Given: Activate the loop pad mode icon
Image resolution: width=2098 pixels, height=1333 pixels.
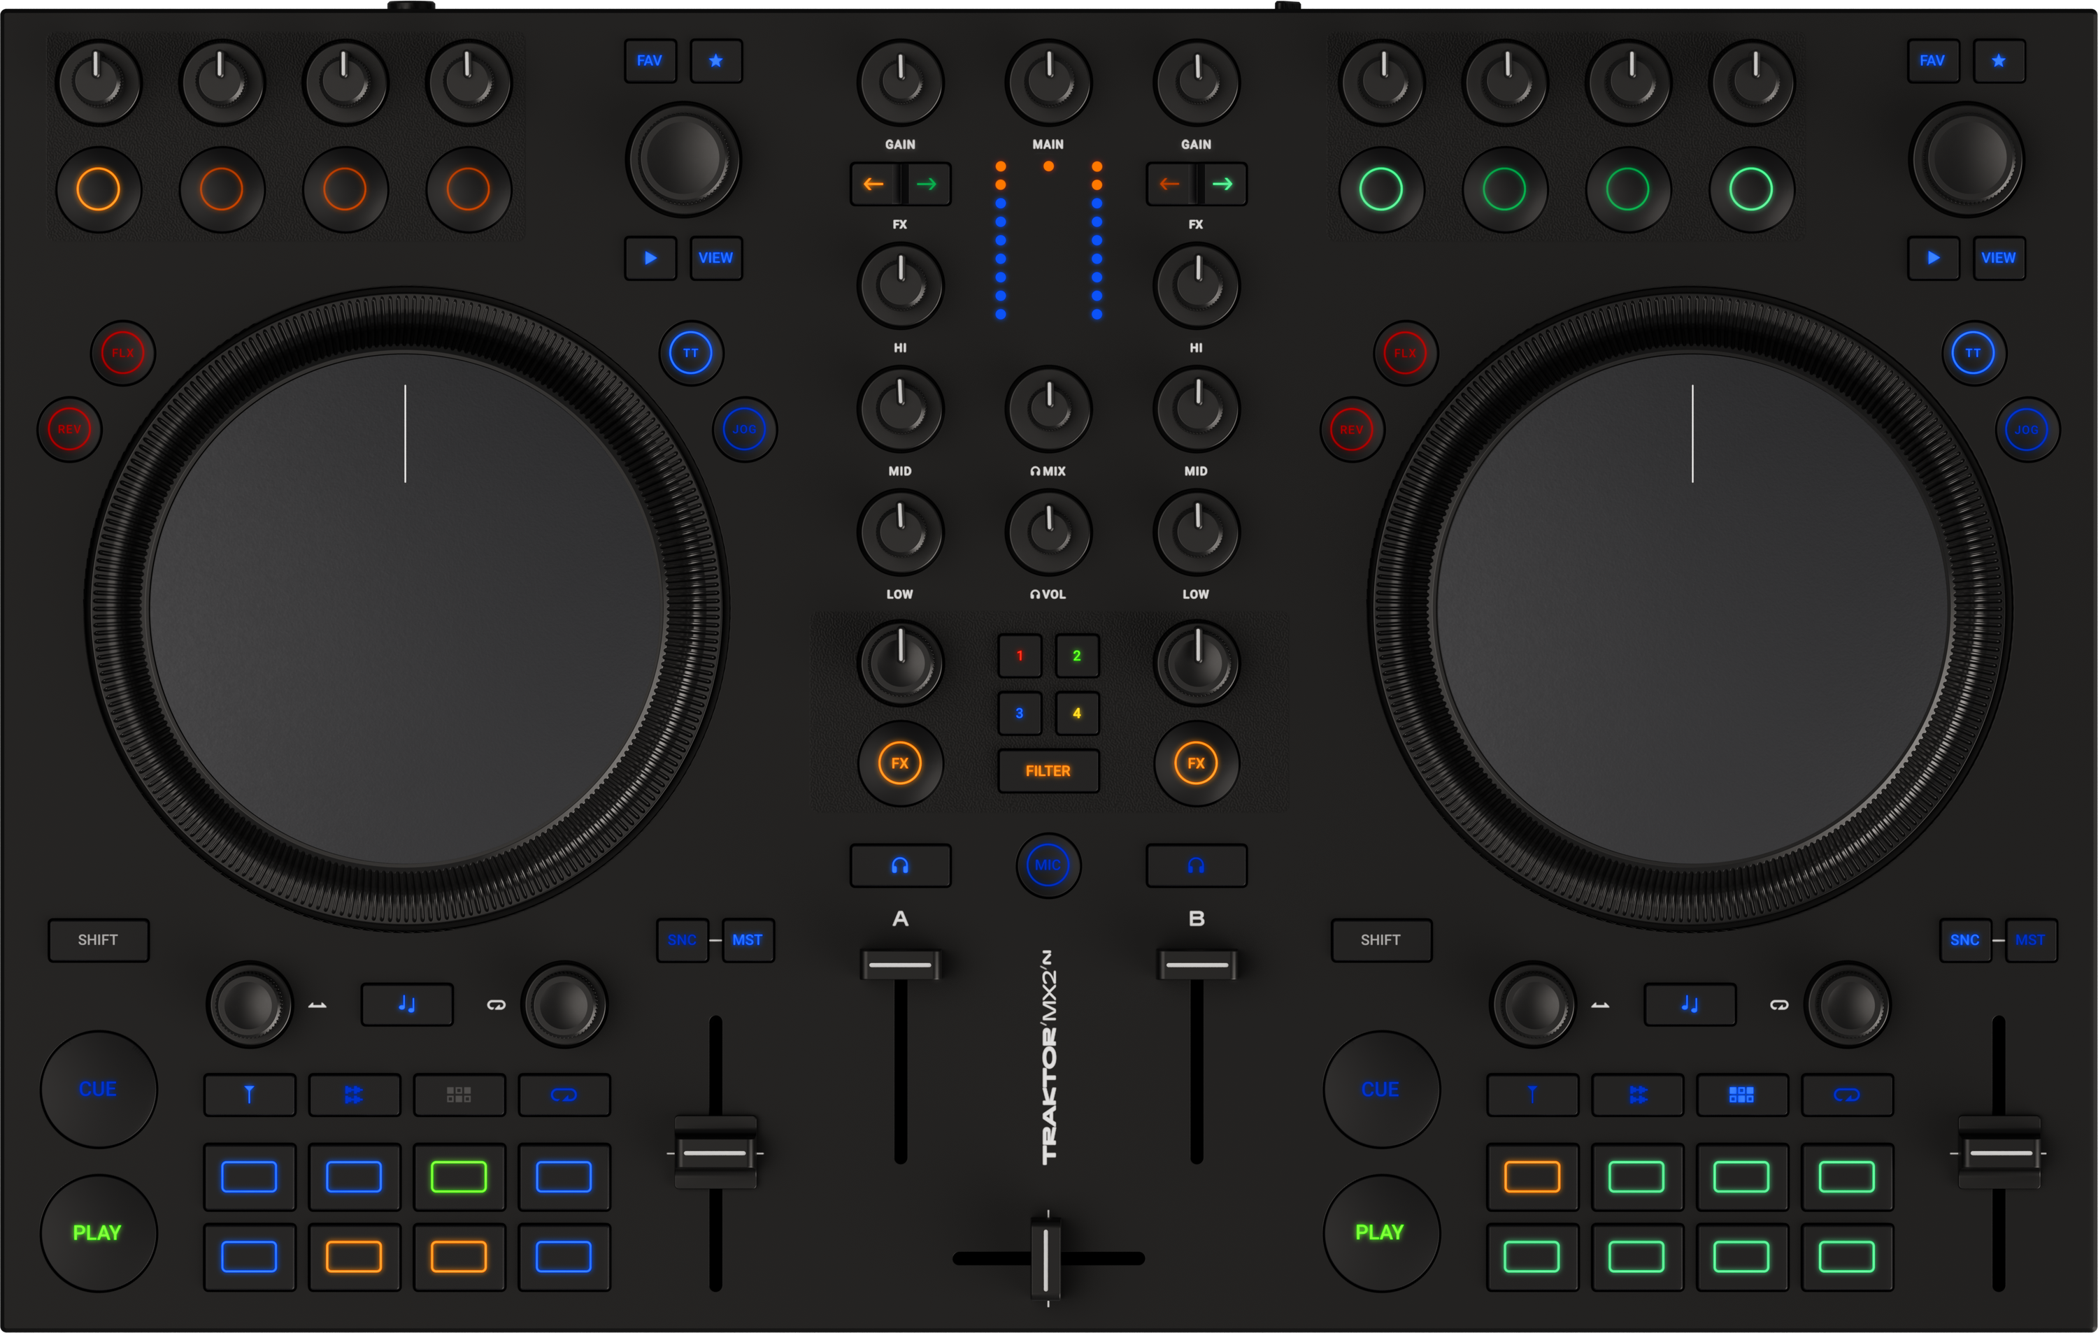Looking at the screenshot, I should (x=564, y=1095).
